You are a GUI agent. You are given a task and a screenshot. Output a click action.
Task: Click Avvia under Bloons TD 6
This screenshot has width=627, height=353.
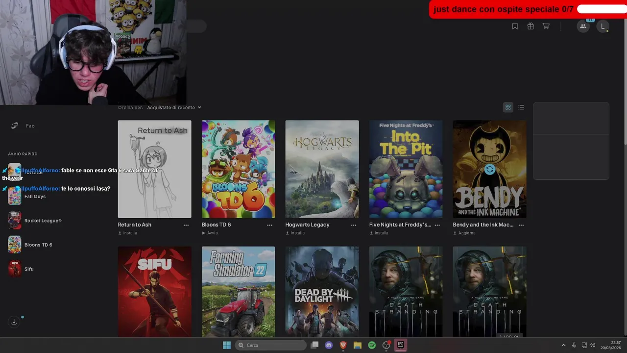click(x=210, y=233)
